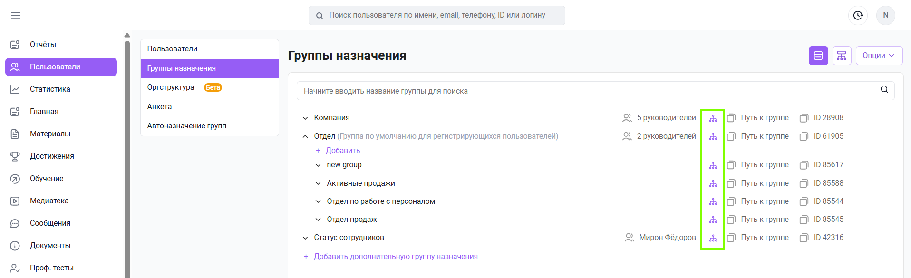Image resolution: width=911 pixels, height=278 pixels.
Task: Expand Активные продажи group
Action: click(x=318, y=183)
